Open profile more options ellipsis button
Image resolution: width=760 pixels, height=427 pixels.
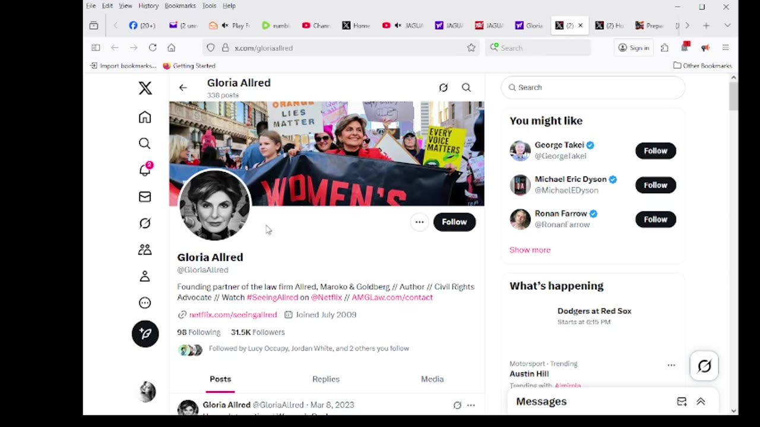(x=419, y=222)
